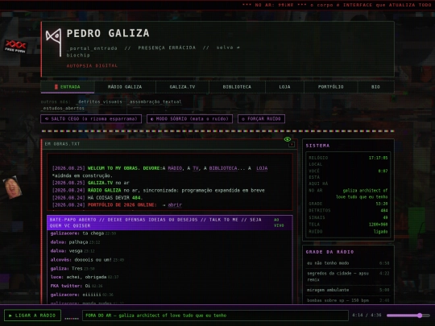This screenshot has height=326, width=435.
Task: Toggle the green eye icon above EM OBRAS.TXT
Action: [288, 139]
